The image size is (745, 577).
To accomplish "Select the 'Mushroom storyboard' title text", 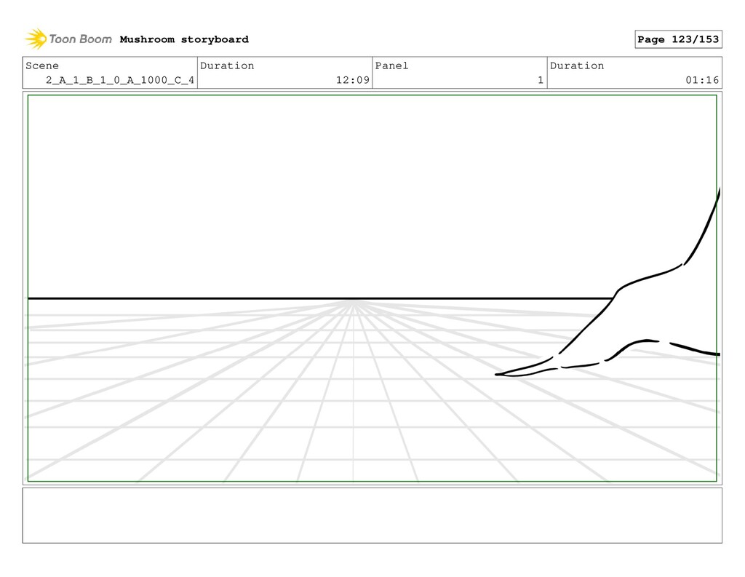I will pos(184,39).
